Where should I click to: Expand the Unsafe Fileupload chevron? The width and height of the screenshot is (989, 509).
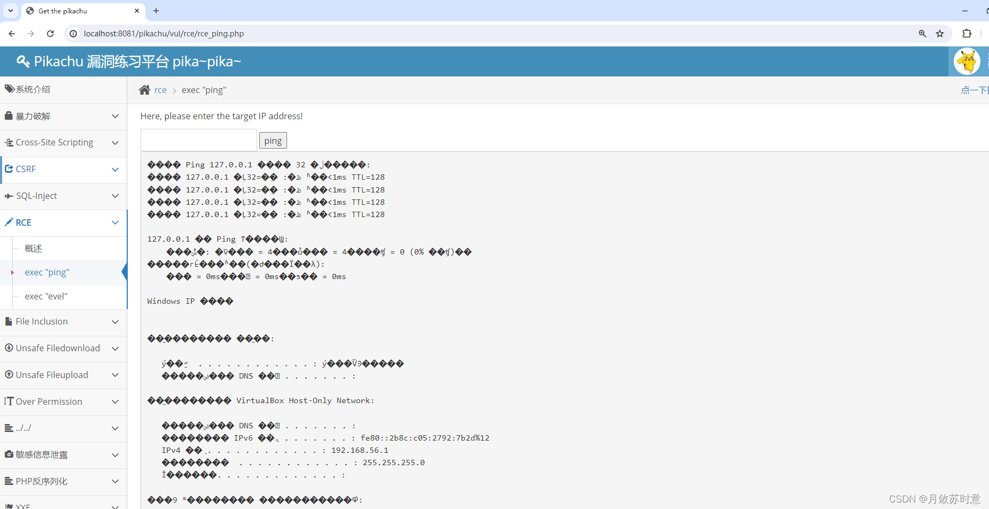[115, 375]
